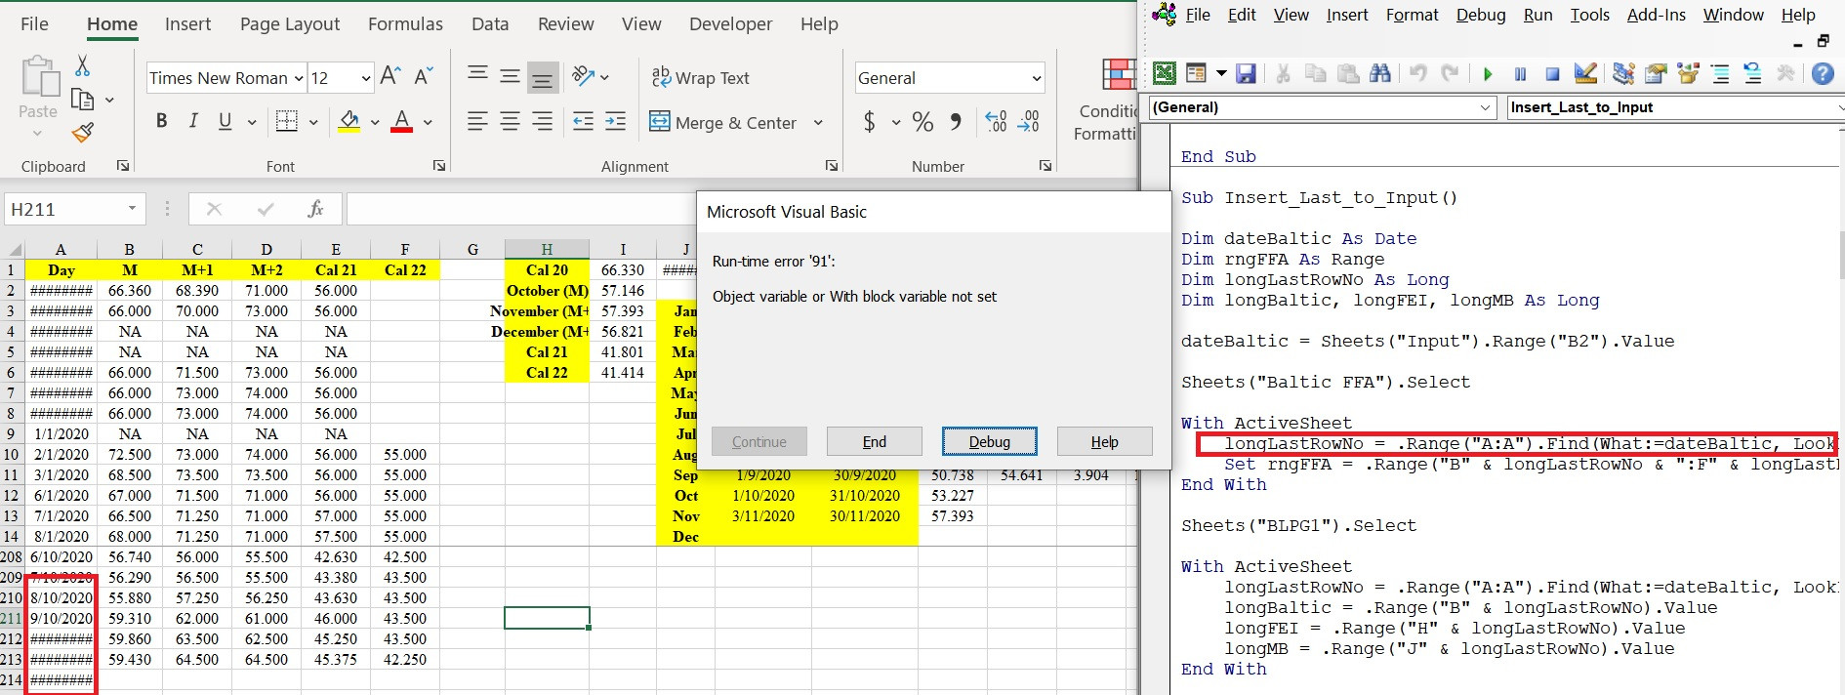Open the Developer ribbon tab
The width and height of the screenshot is (1845, 695).
pos(730,24)
